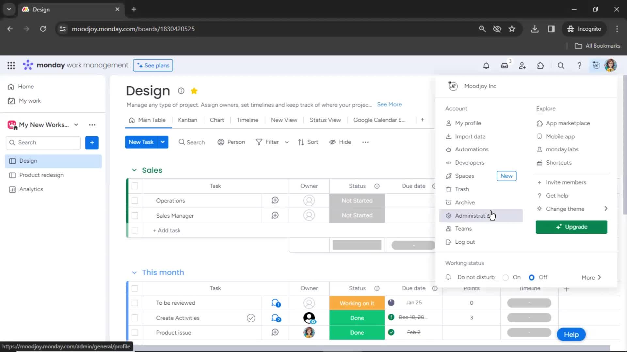Image resolution: width=627 pixels, height=352 pixels.
Task: Open the Status View tab
Action: 325,120
